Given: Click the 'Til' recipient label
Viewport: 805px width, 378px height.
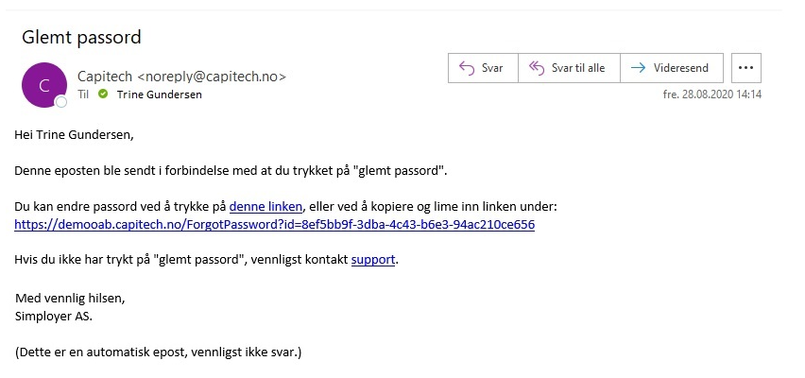Looking at the screenshot, I should coord(82,94).
